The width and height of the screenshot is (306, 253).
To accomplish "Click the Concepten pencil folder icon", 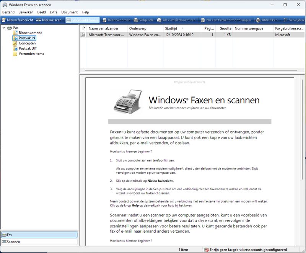I will coord(15,43).
